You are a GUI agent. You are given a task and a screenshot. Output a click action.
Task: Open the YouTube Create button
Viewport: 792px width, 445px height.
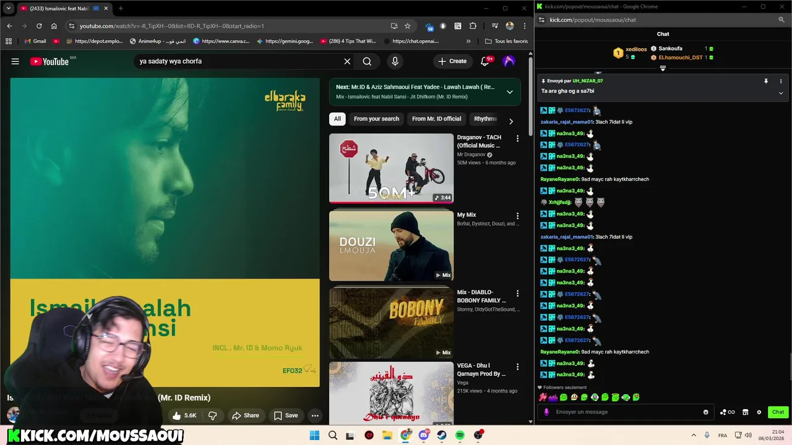(452, 61)
